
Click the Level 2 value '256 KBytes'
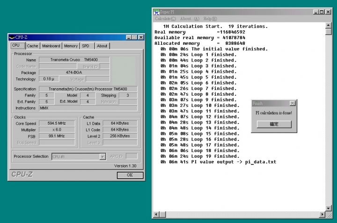tap(120, 136)
